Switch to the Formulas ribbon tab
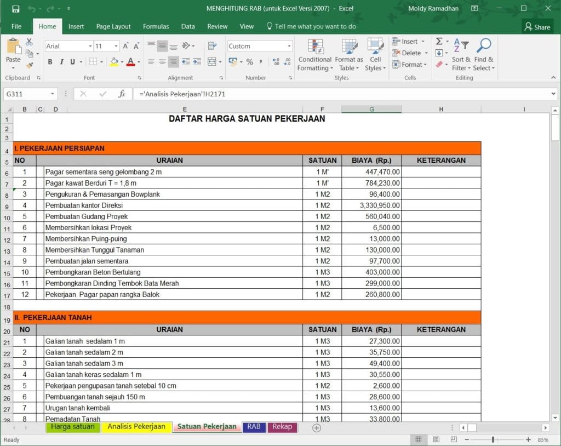 point(156,26)
